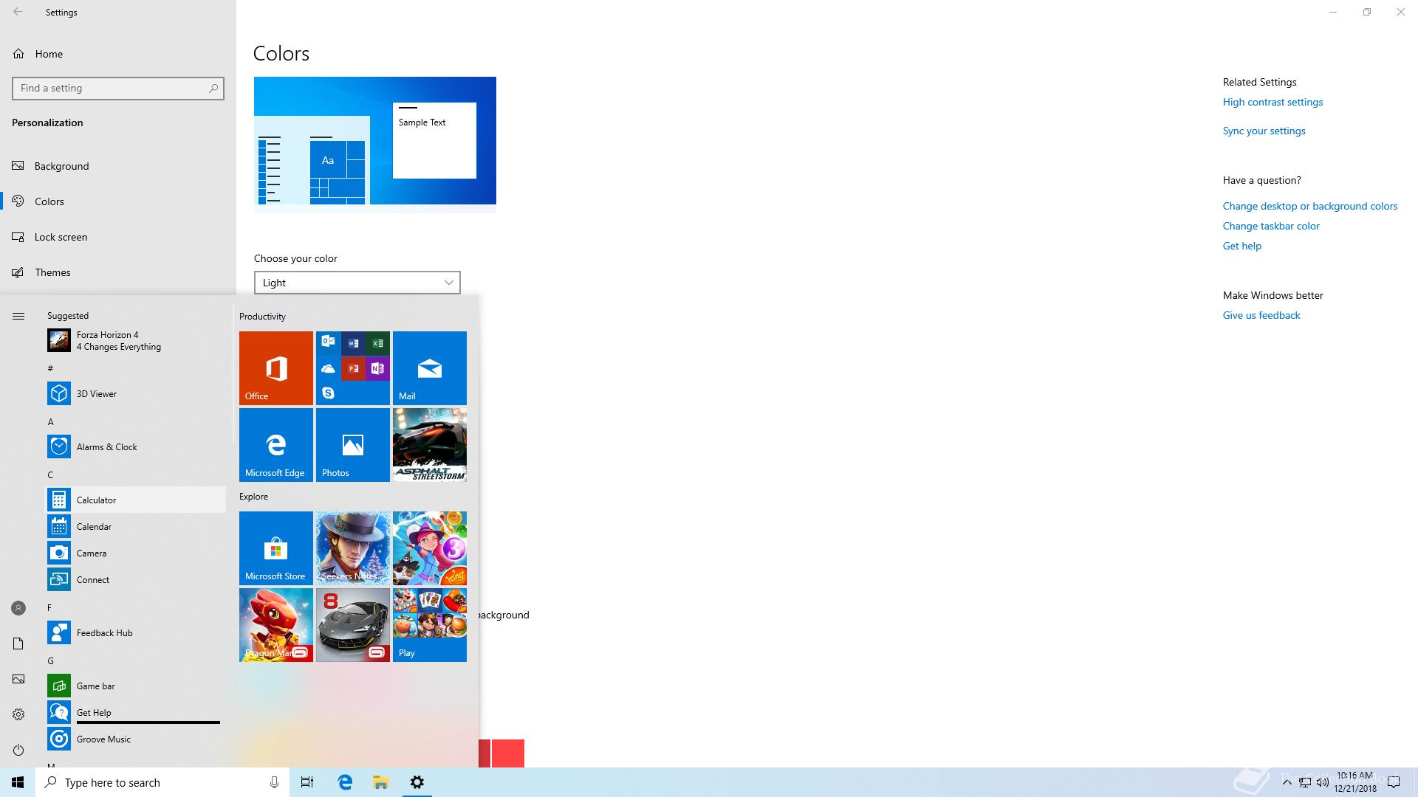This screenshot has width=1418, height=797.
Task: Open Sync your settings link
Action: pos(1264,131)
